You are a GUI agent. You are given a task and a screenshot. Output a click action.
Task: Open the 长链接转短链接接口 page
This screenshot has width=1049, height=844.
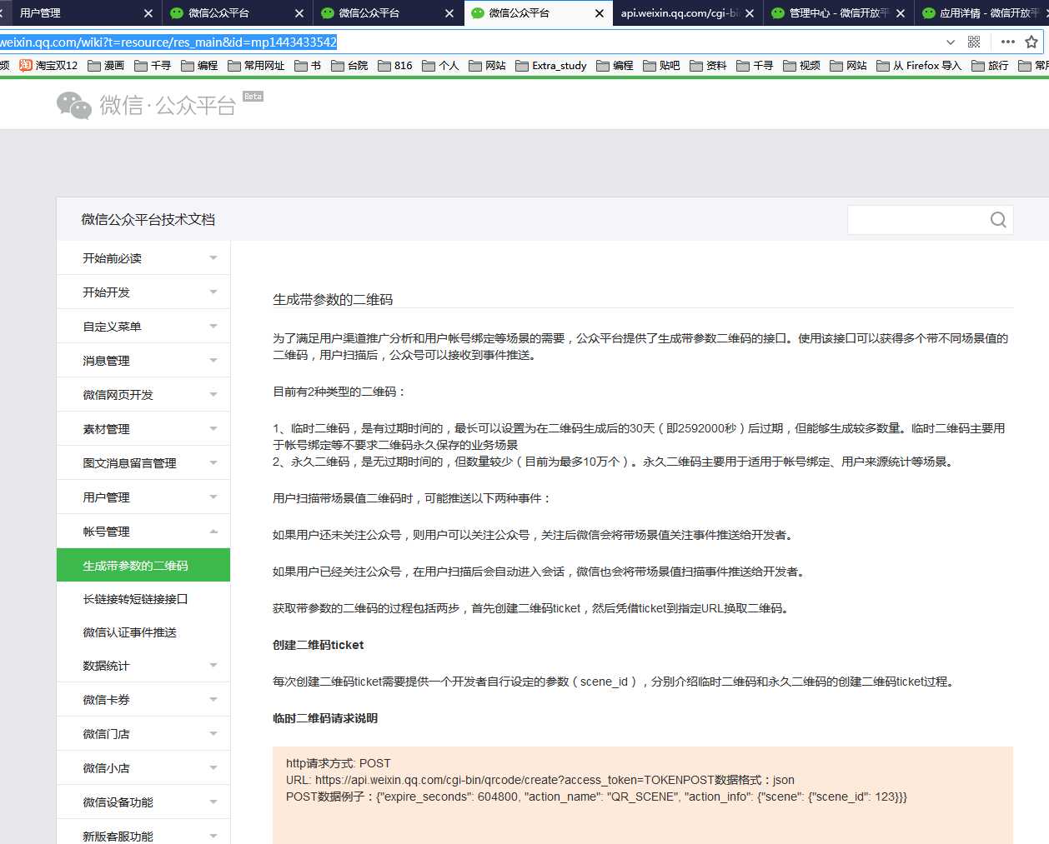point(135,599)
